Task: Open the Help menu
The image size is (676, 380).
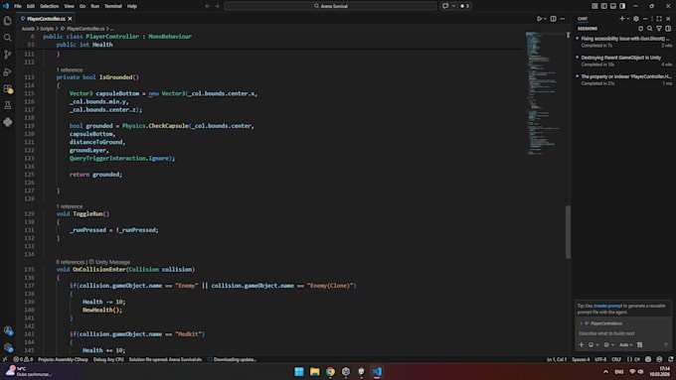Action: (132, 6)
